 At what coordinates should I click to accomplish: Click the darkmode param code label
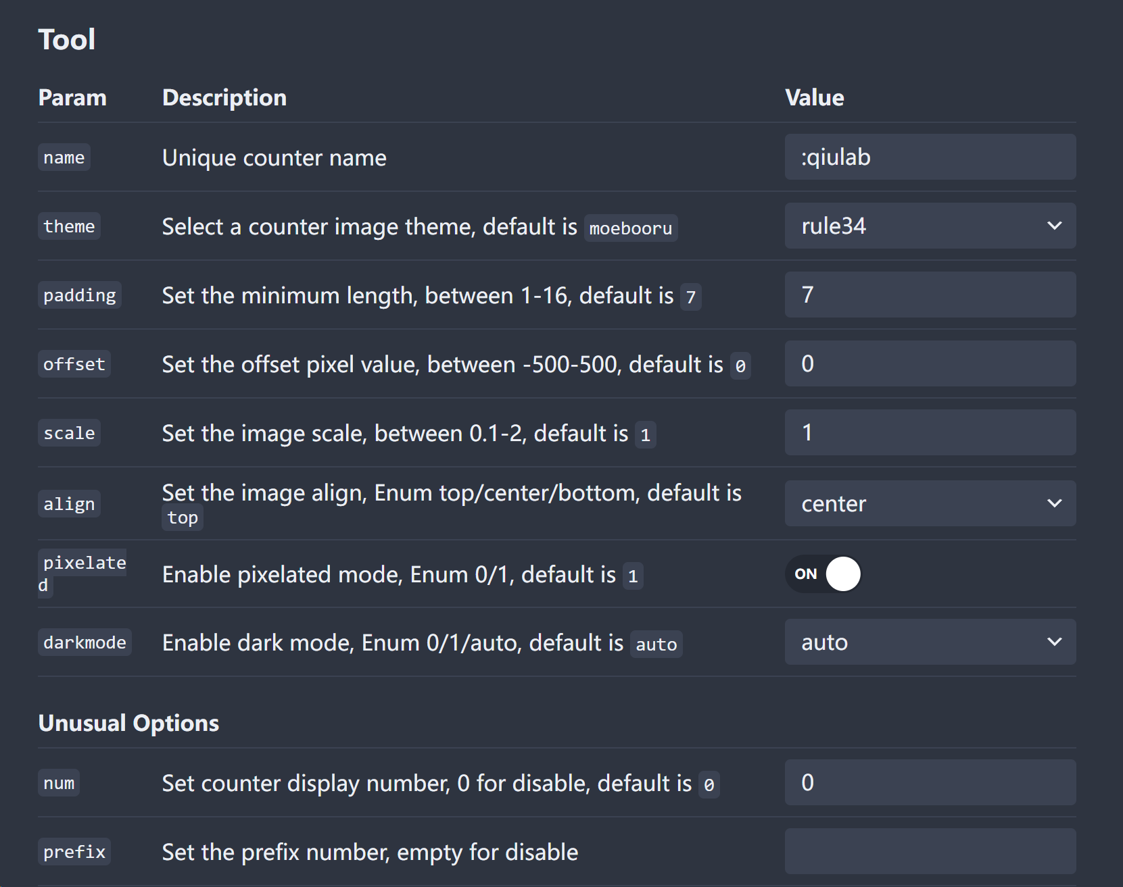[x=85, y=642]
